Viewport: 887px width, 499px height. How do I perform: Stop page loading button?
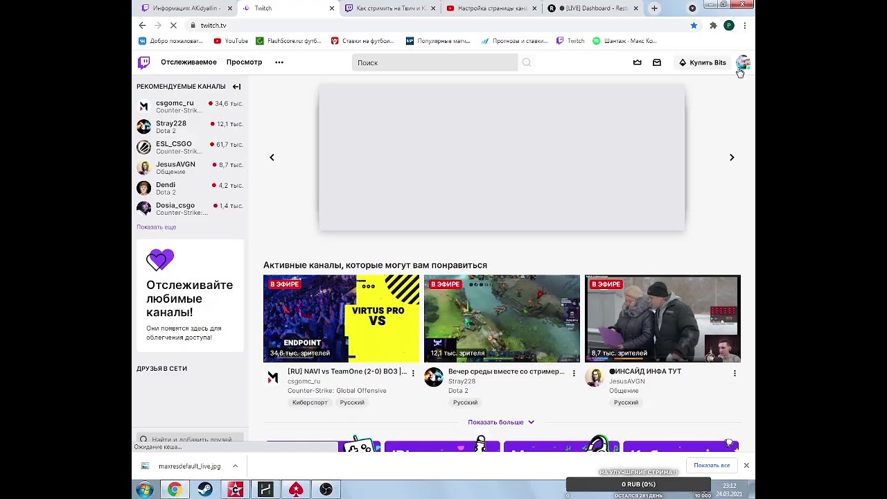173,26
